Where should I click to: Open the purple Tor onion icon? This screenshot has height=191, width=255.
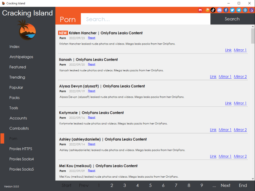pyautogui.click(x=251, y=10)
